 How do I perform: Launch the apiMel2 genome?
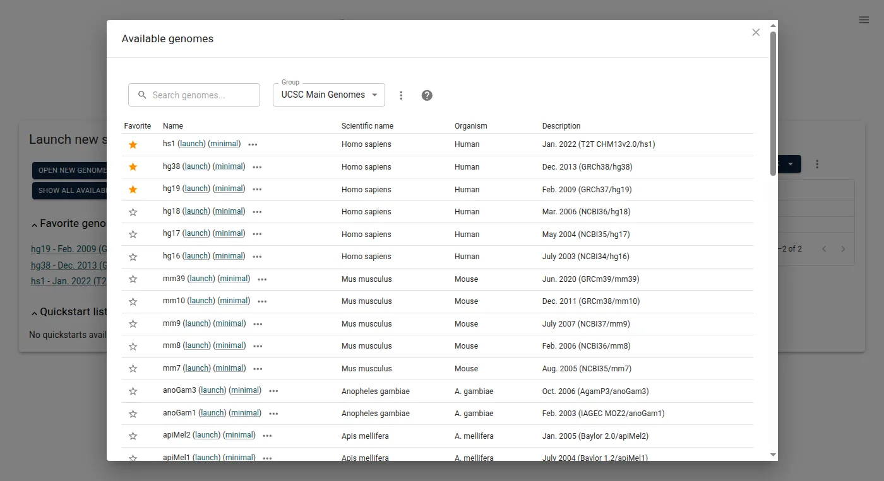click(x=207, y=435)
